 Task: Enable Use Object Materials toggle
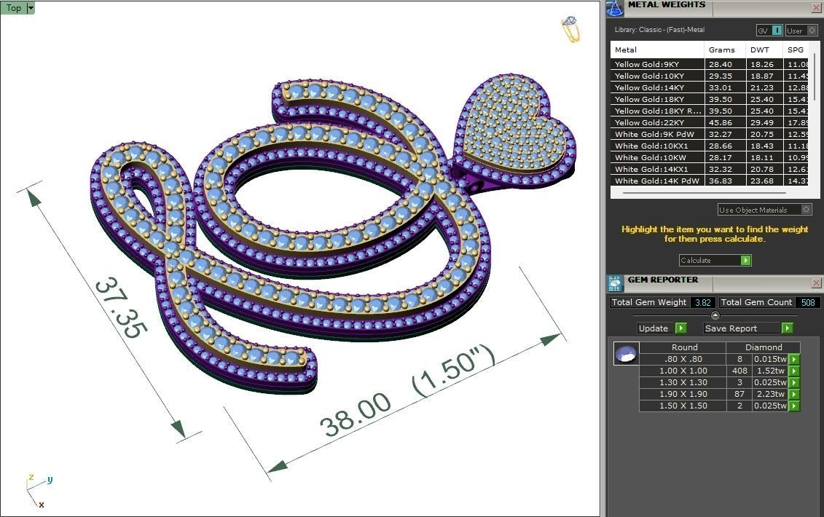pos(764,210)
